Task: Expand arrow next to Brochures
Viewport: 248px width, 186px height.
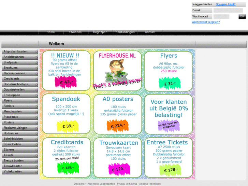Action: 37,68
